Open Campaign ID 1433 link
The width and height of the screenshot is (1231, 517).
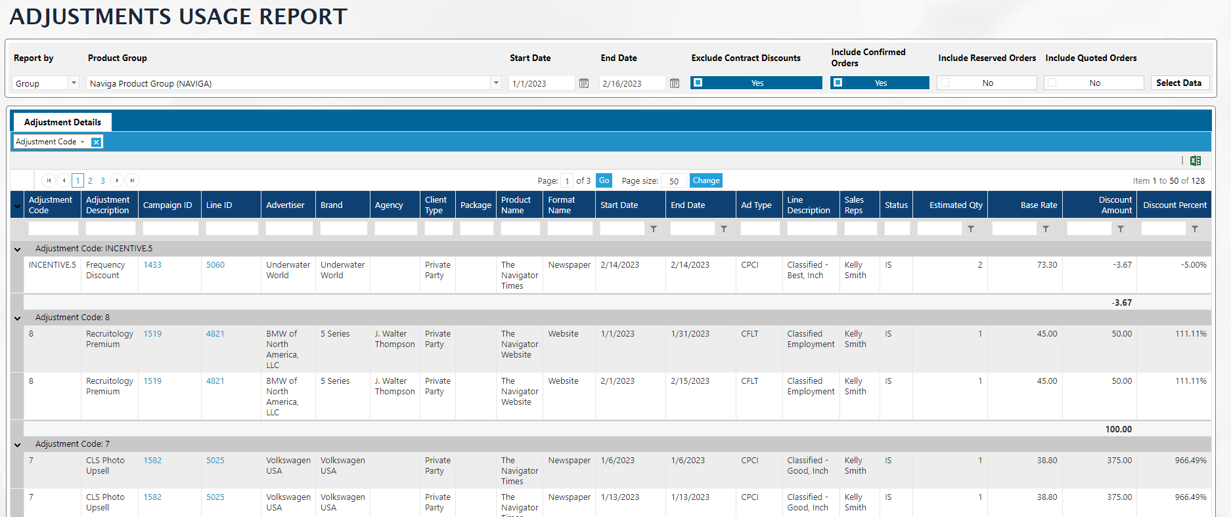tap(152, 265)
